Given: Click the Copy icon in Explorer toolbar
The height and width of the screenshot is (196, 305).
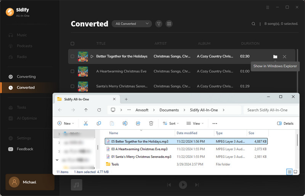Looking at the screenshot, I should (99, 124).
